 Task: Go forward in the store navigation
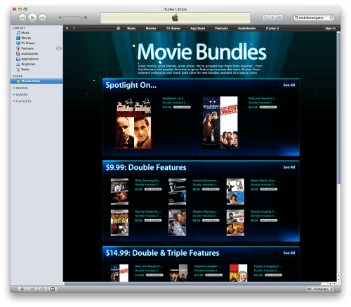tap(74, 28)
